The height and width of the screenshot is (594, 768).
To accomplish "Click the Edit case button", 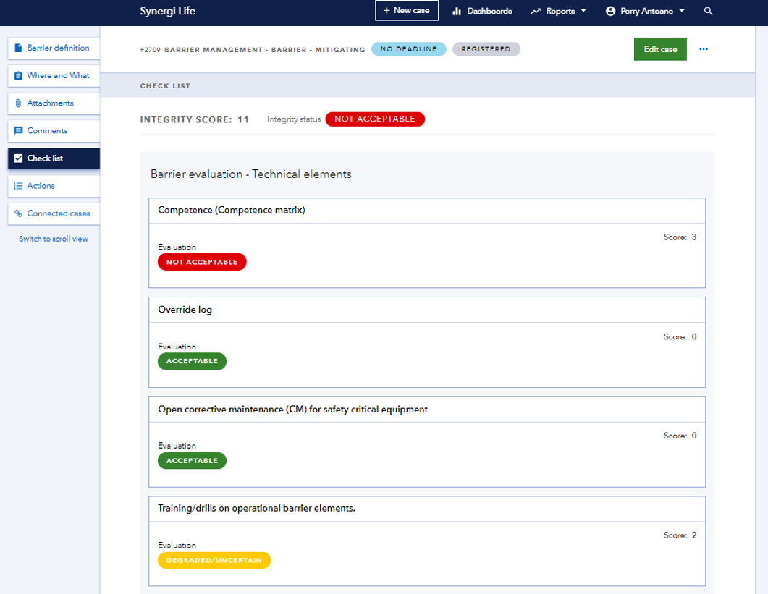I will click(x=659, y=48).
